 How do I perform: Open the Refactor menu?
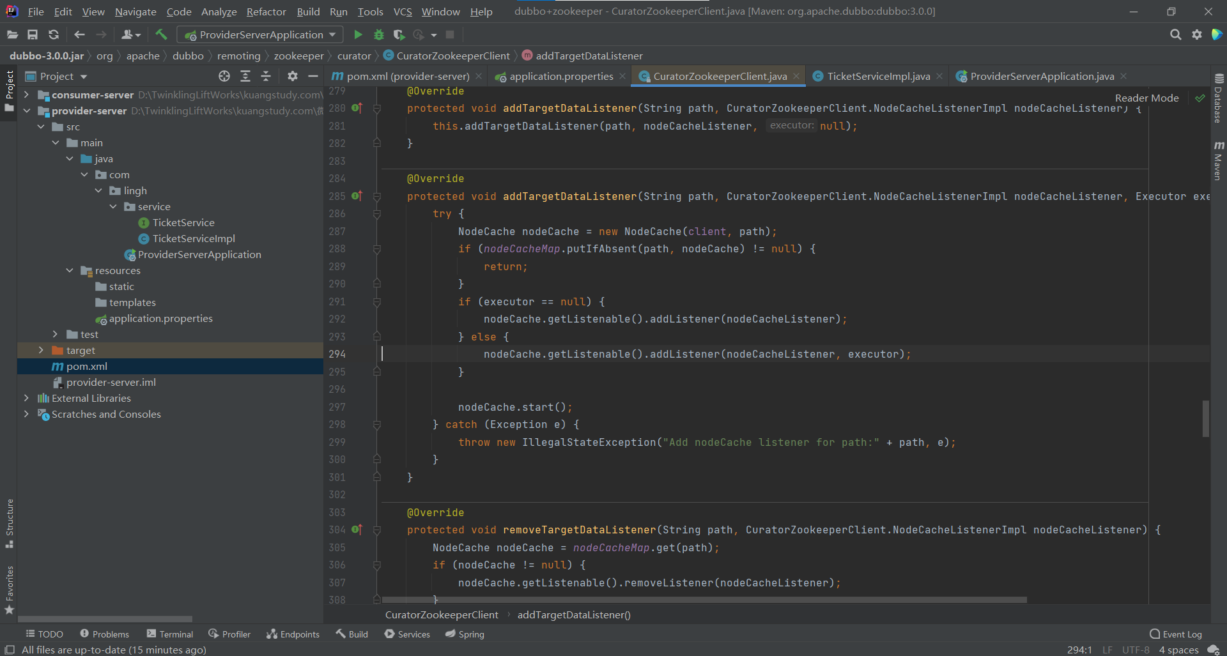point(266,11)
